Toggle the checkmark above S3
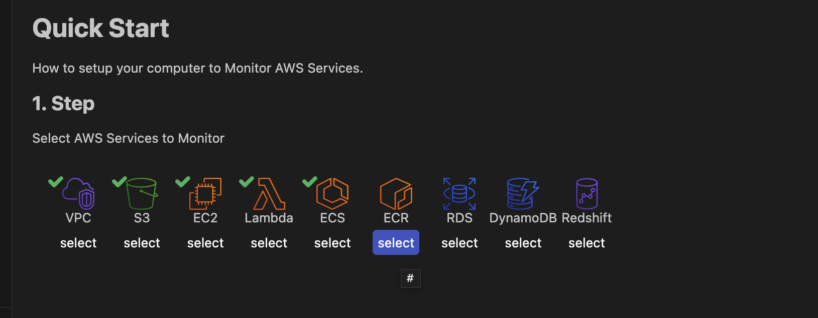Screen dimensions: 818x318 tap(119, 182)
